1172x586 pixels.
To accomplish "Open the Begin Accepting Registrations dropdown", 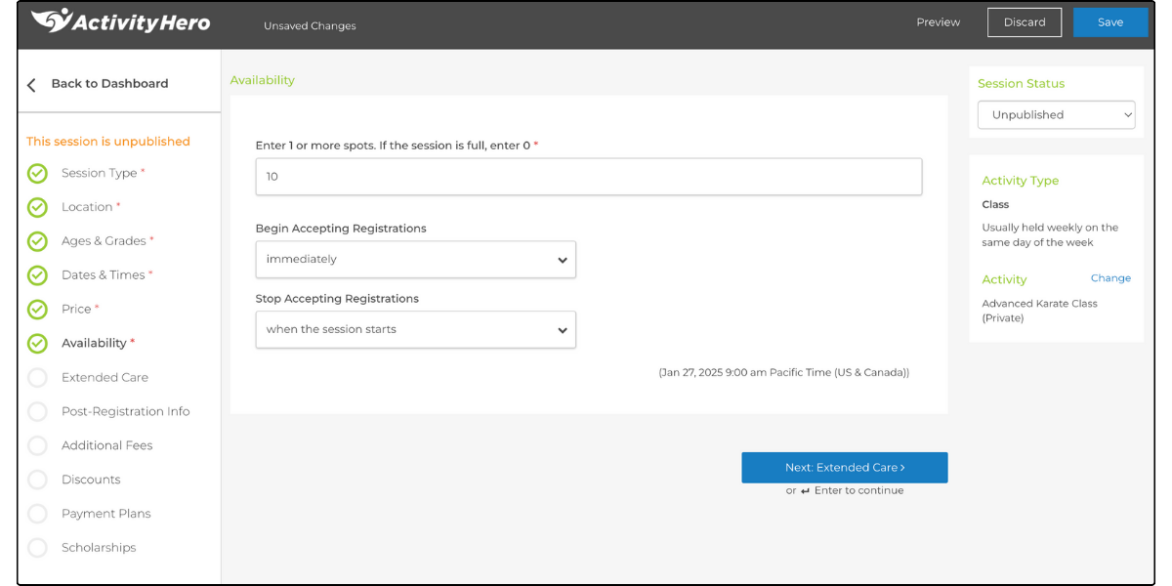I will (x=416, y=260).
